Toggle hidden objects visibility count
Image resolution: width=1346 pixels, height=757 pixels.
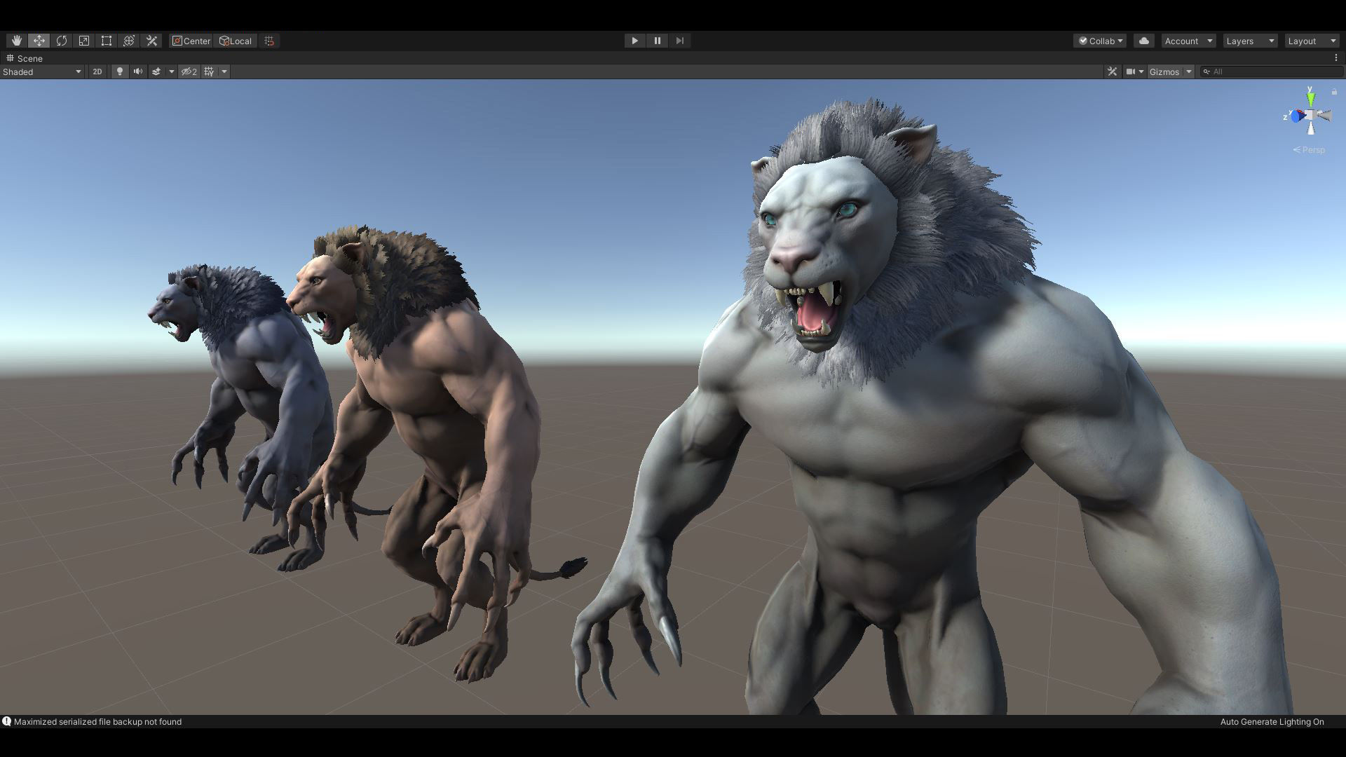189,71
